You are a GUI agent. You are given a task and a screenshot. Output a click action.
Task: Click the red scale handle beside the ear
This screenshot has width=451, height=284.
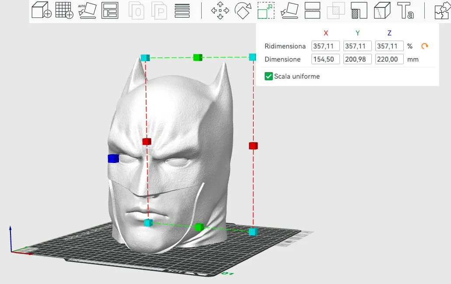coord(253,145)
